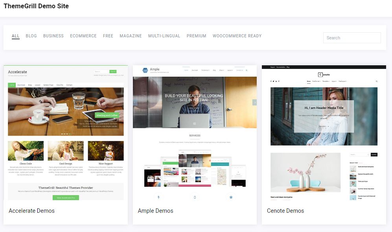Open the Accelerate Demos title link
Image resolution: width=392 pixels, height=232 pixels.
pyautogui.click(x=31, y=211)
